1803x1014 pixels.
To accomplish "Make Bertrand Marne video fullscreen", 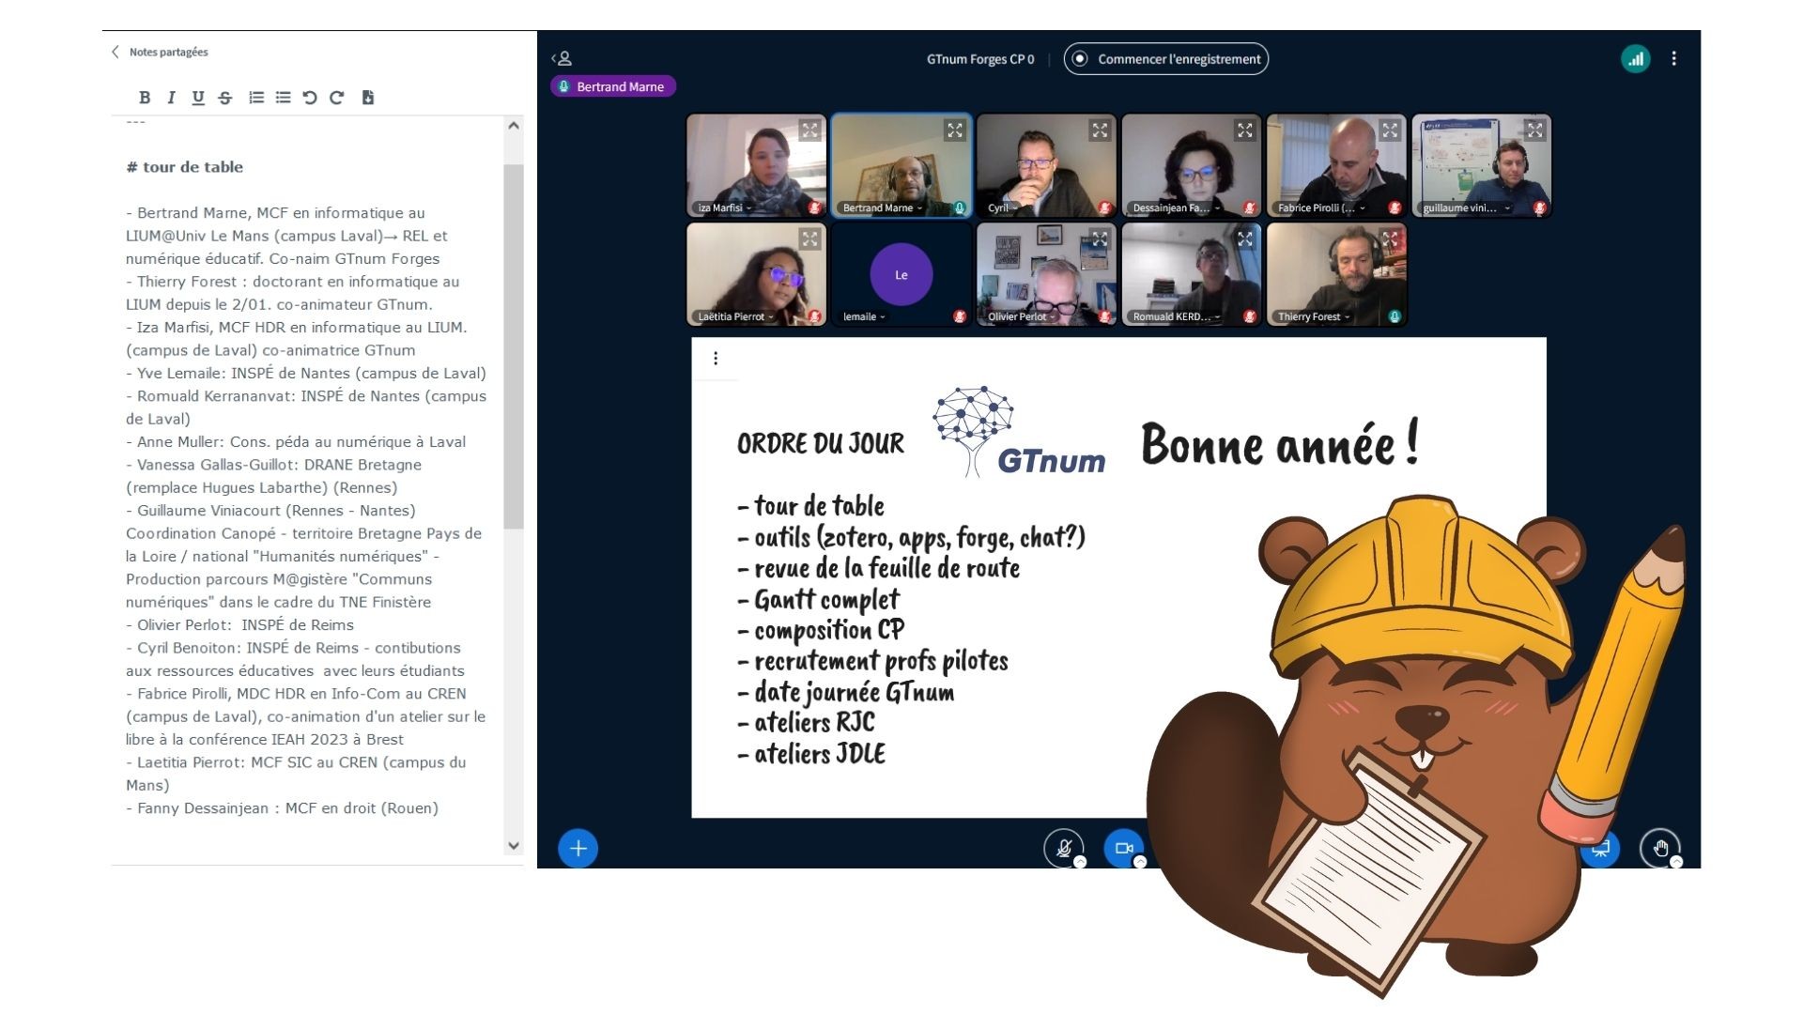I will (955, 131).
